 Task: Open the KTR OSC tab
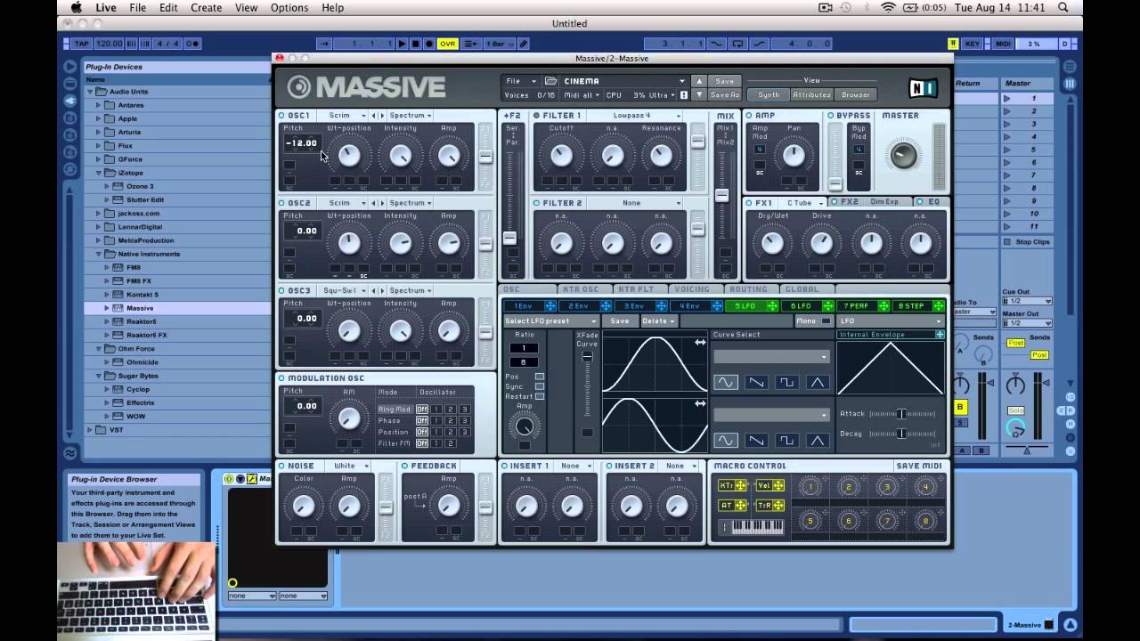pyautogui.click(x=580, y=289)
